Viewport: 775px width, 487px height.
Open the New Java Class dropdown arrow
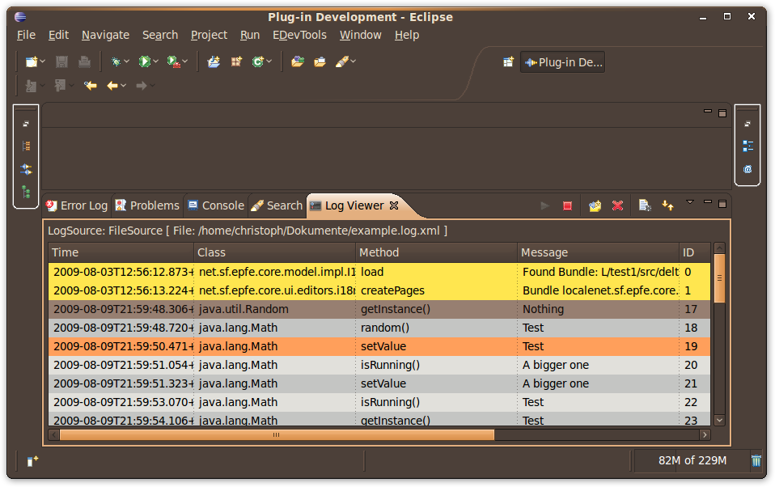(x=269, y=61)
